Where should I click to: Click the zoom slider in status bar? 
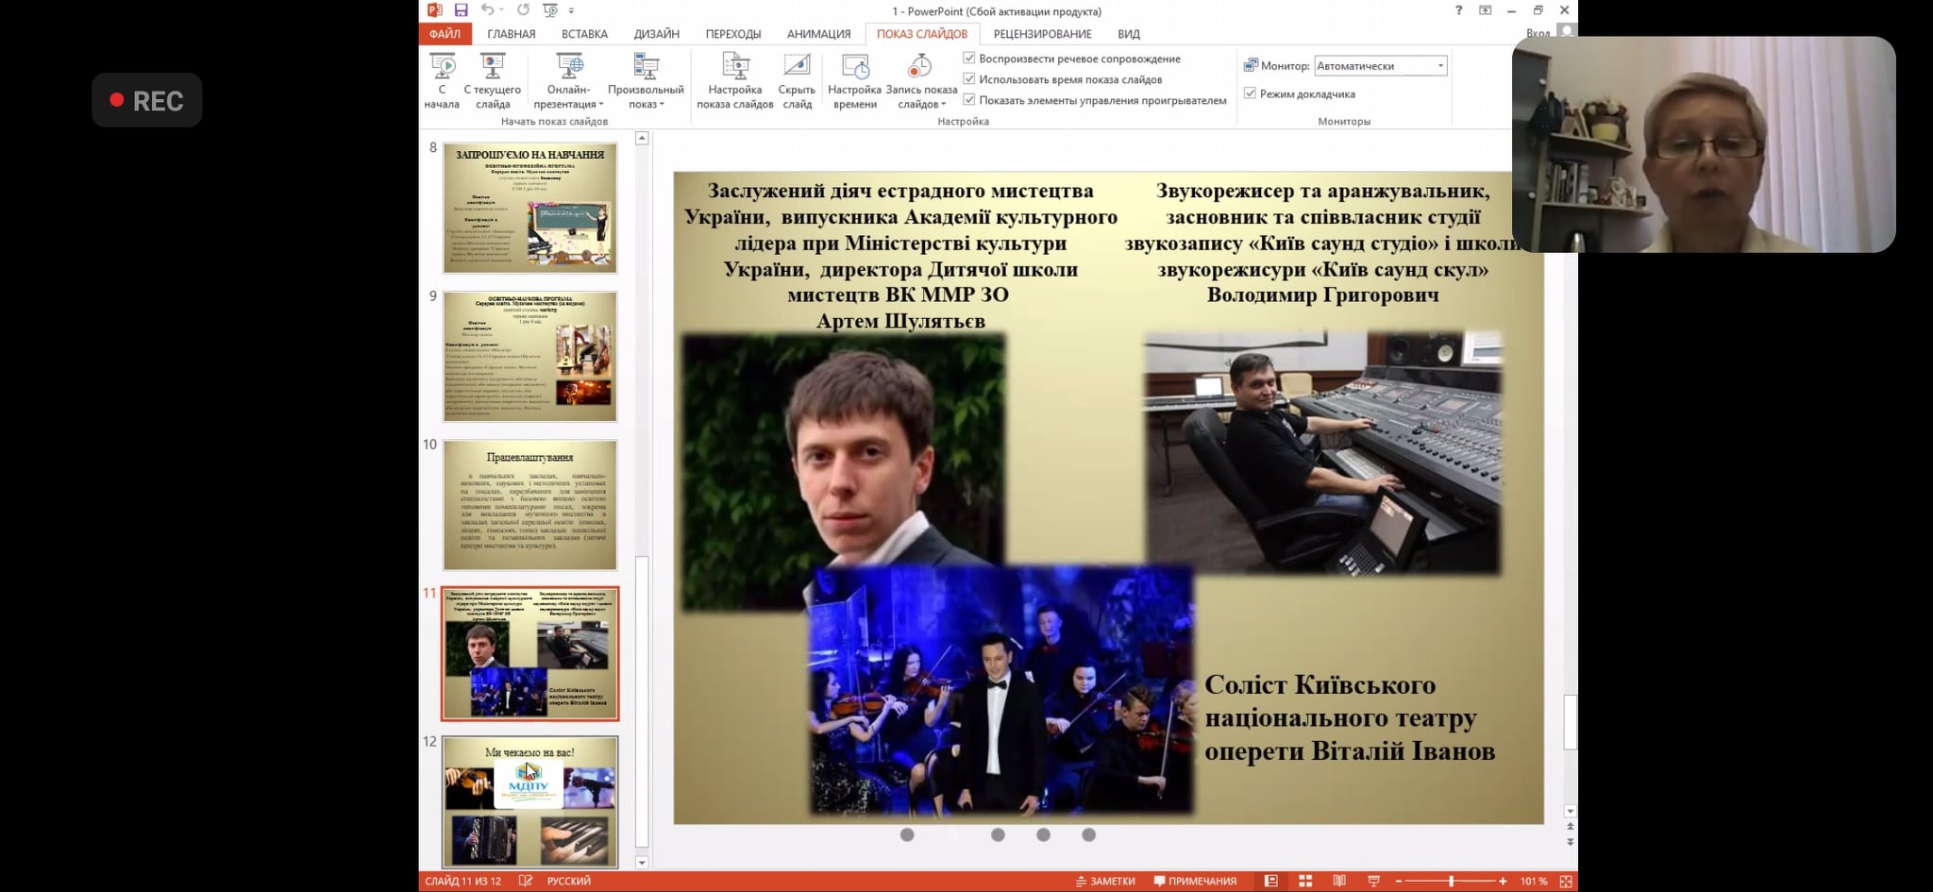[x=1451, y=881]
